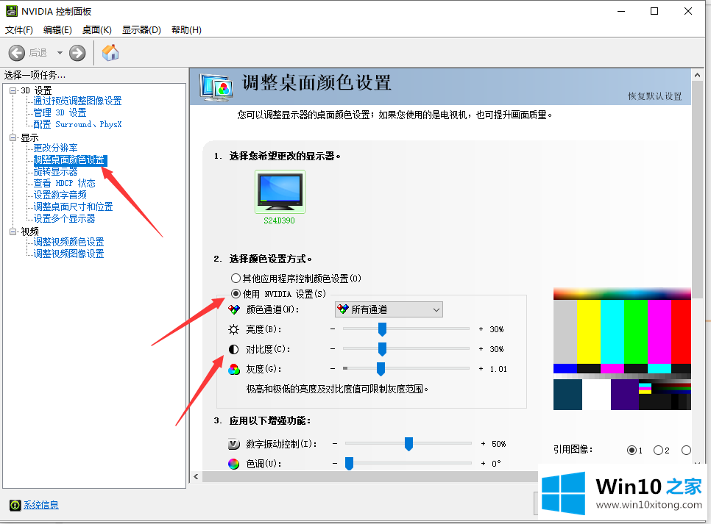The width and height of the screenshot is (711, 524).
Task: Open the 文件(F) menu
Action: [18, 30]
